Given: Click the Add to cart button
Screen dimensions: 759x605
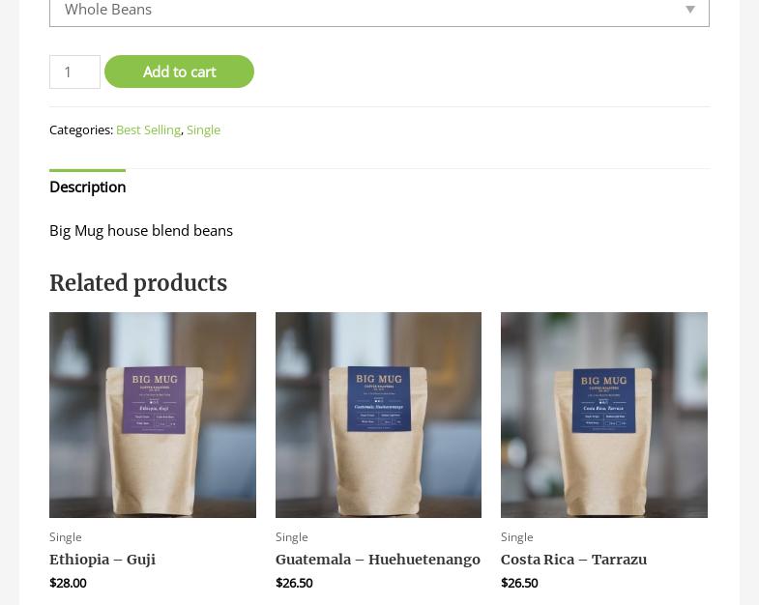Looking at the screenshot, I should (x=179, y=72).
